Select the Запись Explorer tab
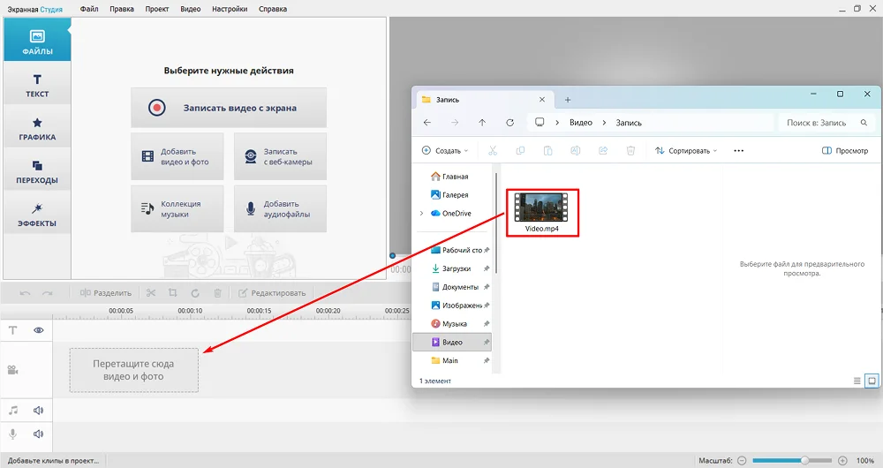Screen dimensions: 883x468 [x=484, y=100]
